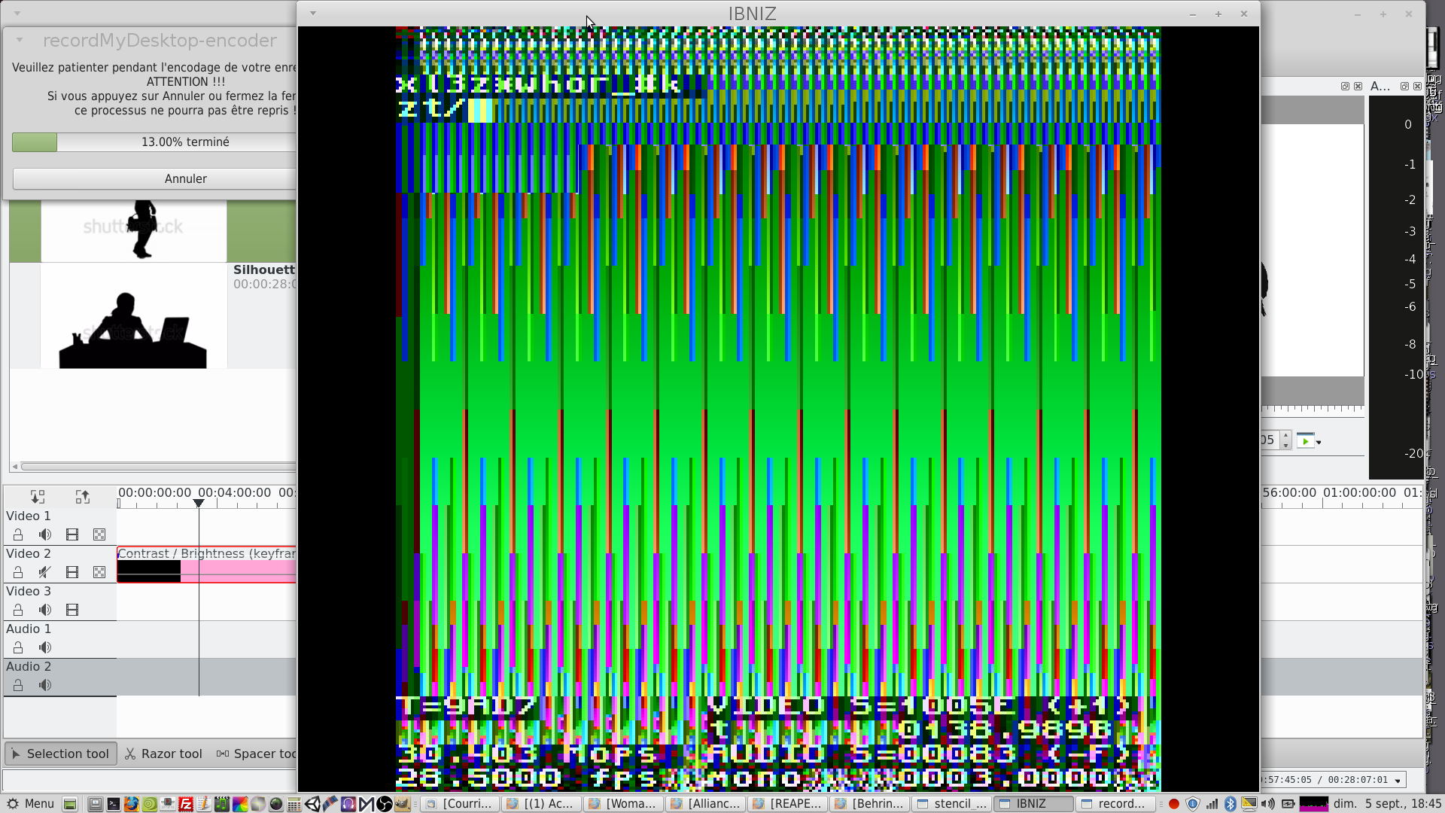Image resolution: width=1445 pixels, height=813 pixels.
Task: Click the red recording indicator in tray
Action: (1173, 804)
